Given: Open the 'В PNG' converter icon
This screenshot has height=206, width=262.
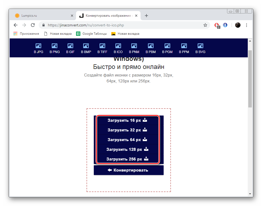Looking at the screenshot, I should [55, 48].
